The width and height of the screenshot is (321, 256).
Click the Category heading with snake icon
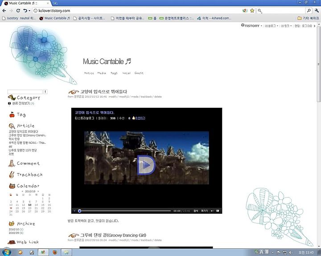[24, 98]
